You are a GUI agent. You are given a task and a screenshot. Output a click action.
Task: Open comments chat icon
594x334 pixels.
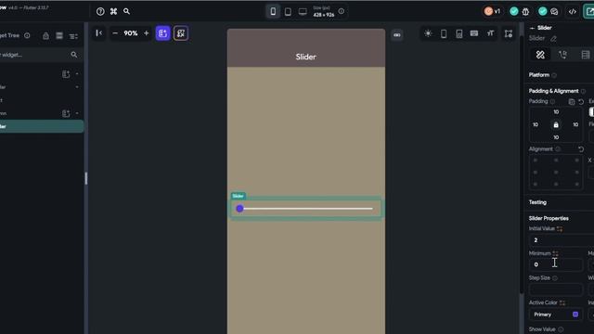click(554, 12)
